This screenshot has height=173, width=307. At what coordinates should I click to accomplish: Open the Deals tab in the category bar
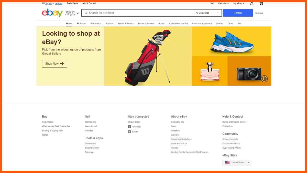coord(230,23)
